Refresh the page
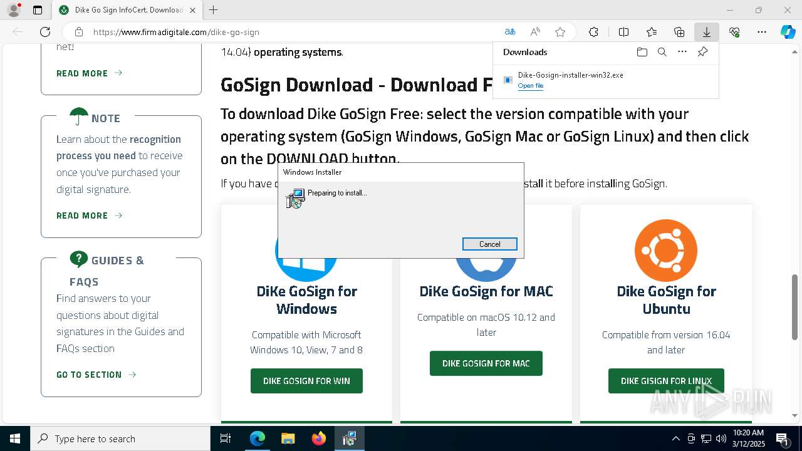Image resolution: width=802 pixels, height=451 pixels. pos(45,32)
